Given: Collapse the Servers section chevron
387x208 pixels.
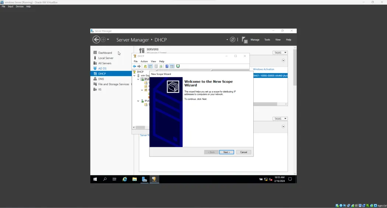Looking at the screenshot, I should coord(283,60).
